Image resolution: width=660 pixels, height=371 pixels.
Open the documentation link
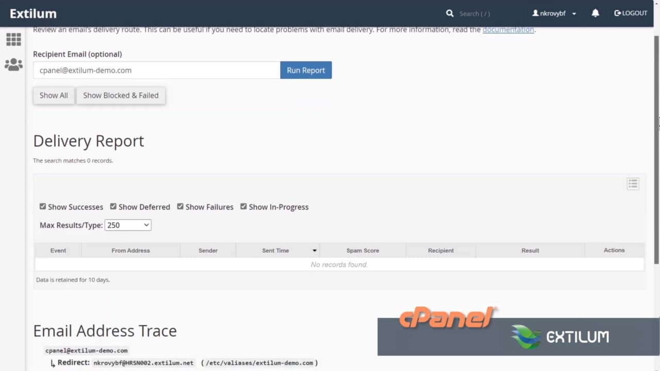click(508, 29)
